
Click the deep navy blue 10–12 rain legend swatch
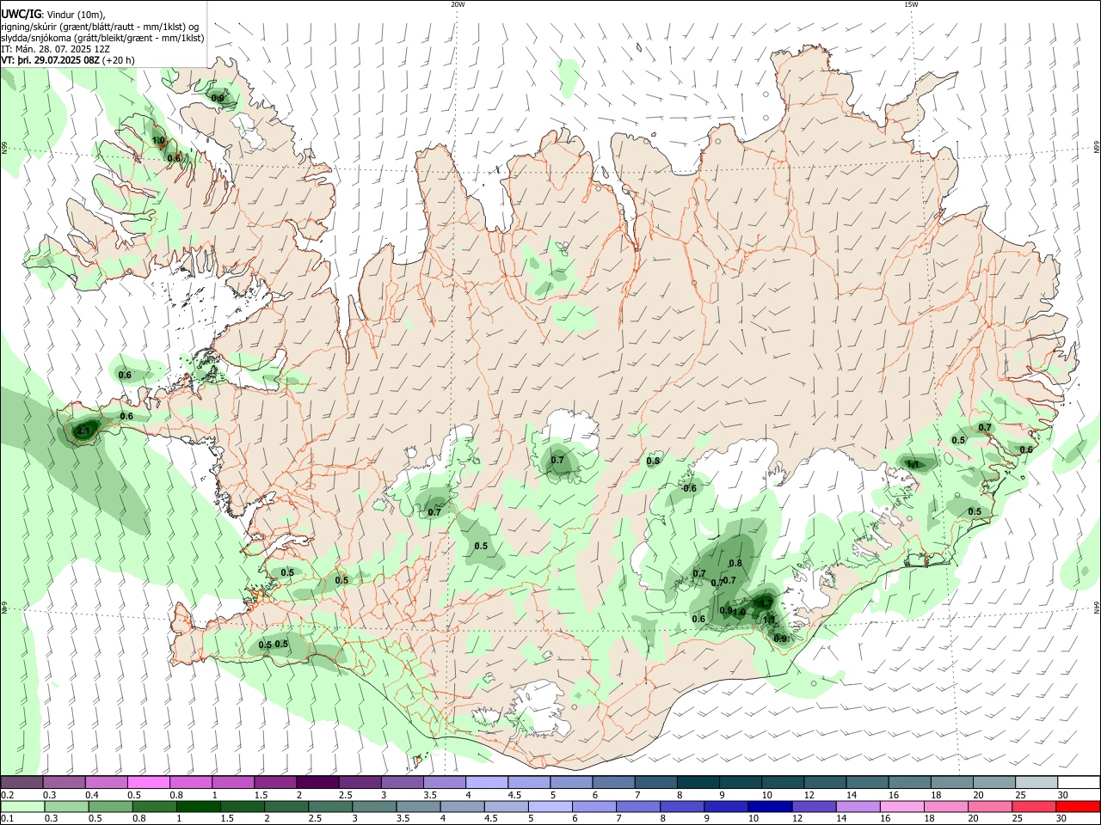(x=770, y=807)
